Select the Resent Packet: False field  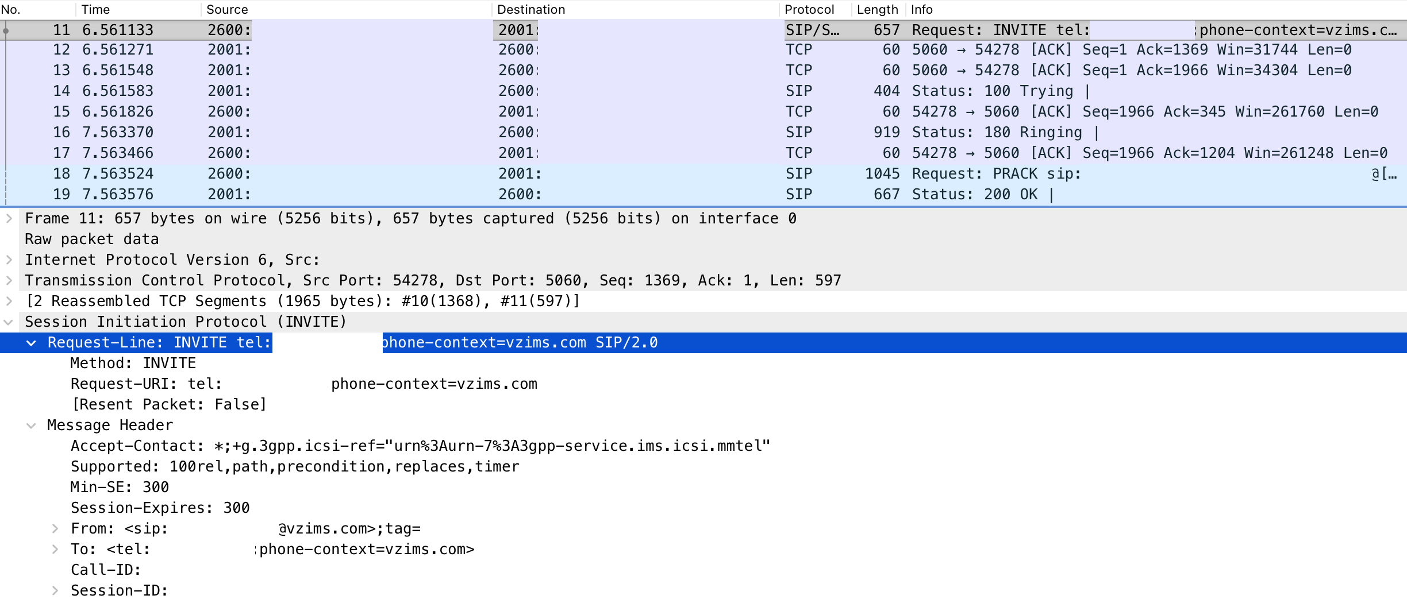tap(703, 405)
